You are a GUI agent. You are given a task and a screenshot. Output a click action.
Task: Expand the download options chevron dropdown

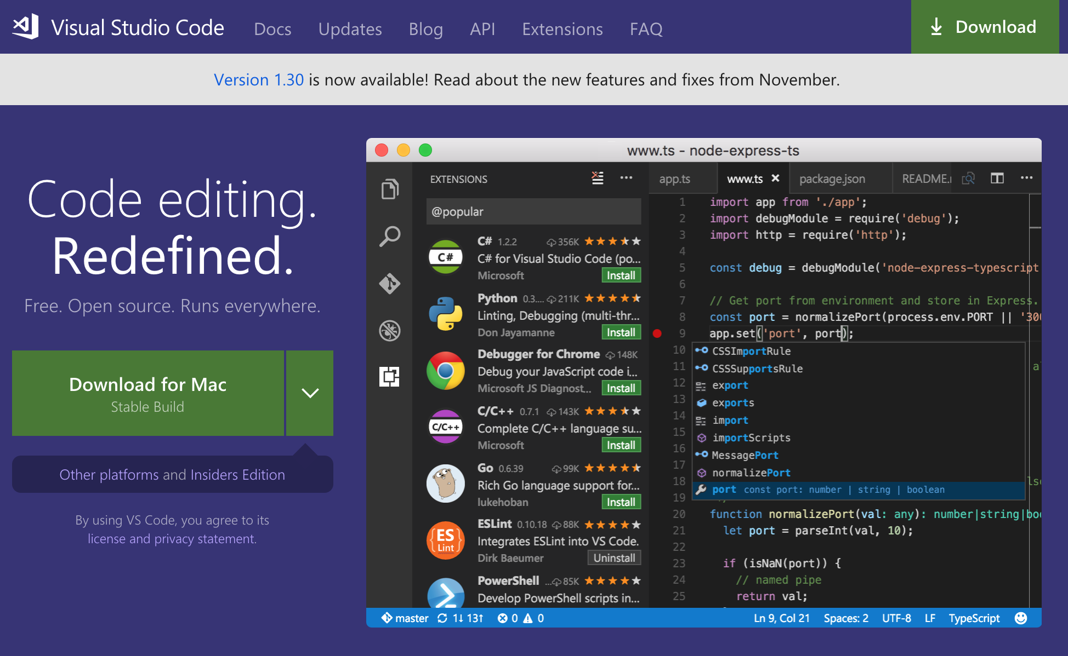(x=310, y=393)
